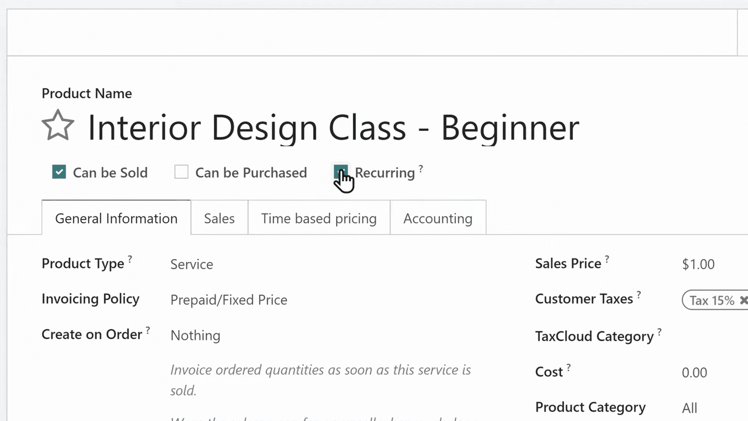The image size is (748, 421).
Task: Click the Sales Price help question mark
Action: [607, 259]
